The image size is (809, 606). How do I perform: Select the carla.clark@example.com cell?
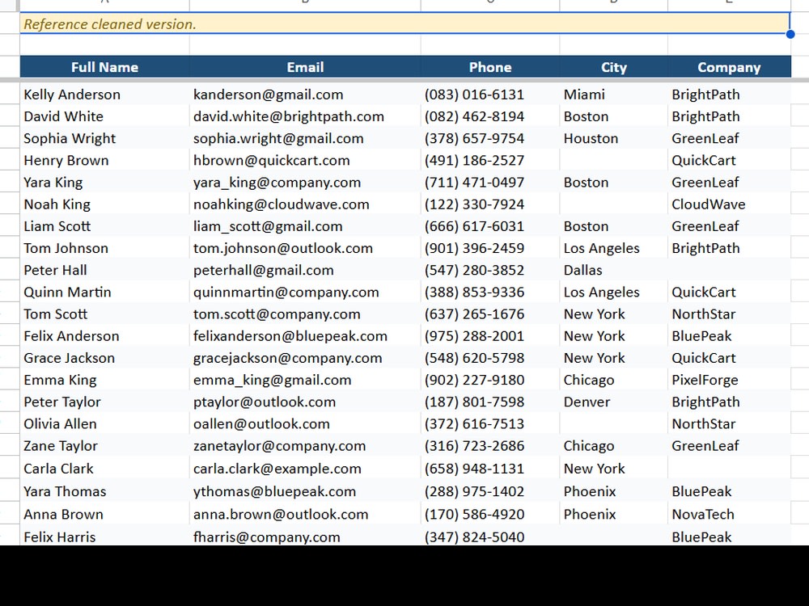click(x=305, y=469)
